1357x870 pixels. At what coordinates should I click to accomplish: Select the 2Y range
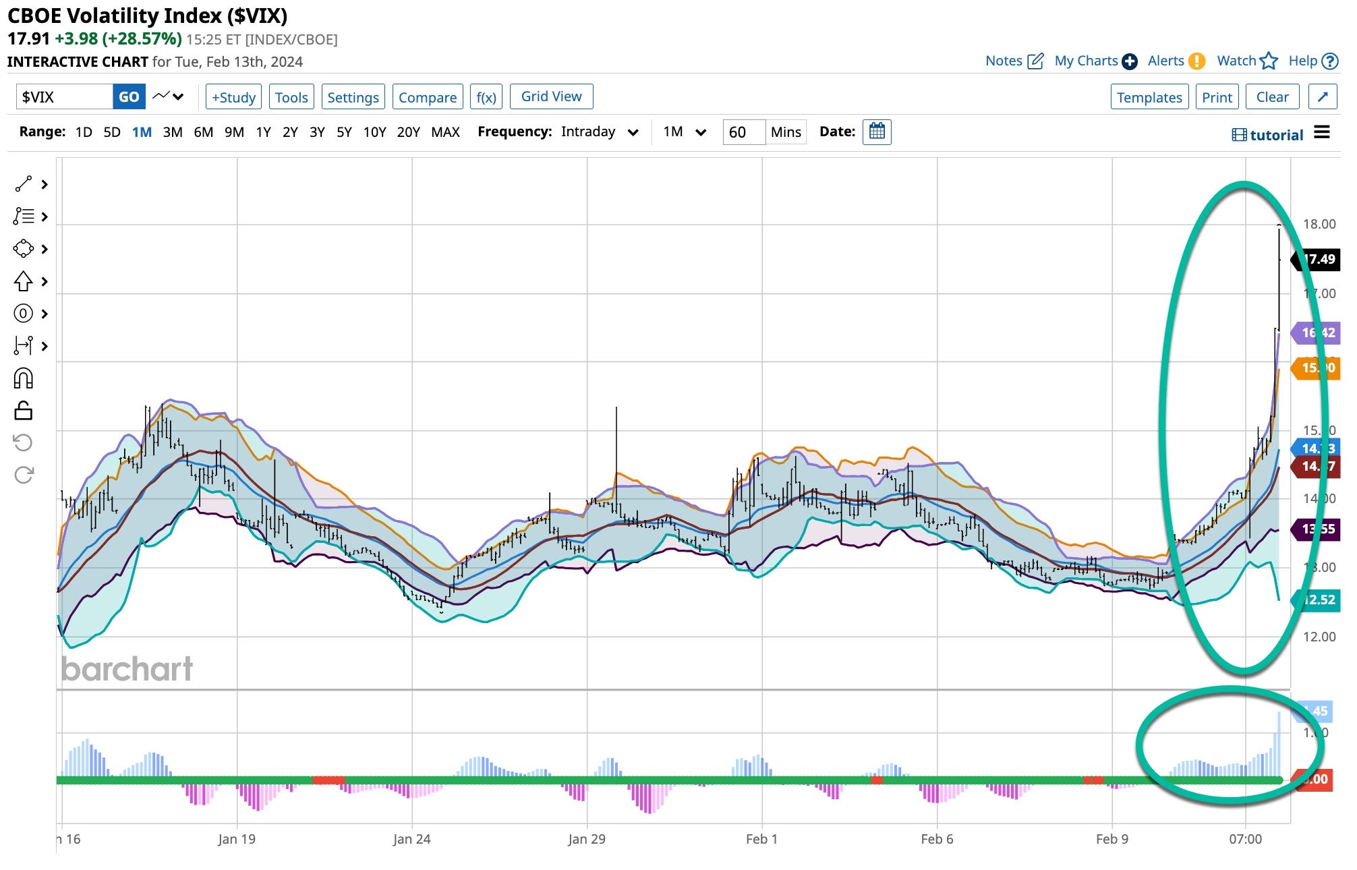[290, 132]
